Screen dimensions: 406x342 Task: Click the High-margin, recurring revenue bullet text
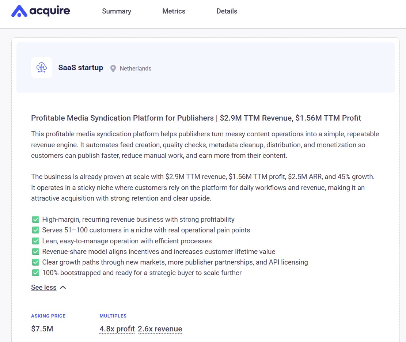point(138,220)
